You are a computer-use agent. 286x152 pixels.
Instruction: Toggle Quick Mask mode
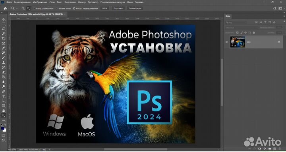[x=4, y=135]
